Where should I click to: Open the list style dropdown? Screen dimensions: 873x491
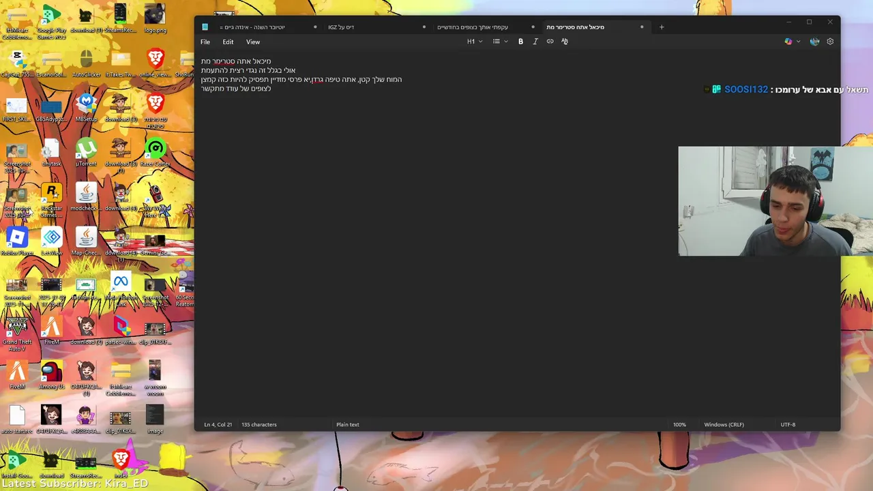click(500, 42)
